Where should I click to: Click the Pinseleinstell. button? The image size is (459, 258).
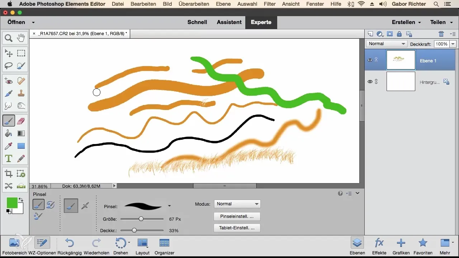tap(237, 216)
